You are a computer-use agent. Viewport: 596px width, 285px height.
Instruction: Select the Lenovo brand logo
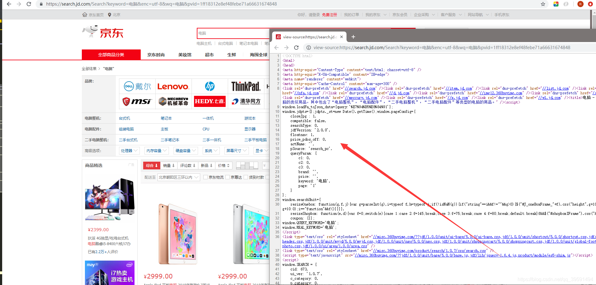pyautogui.click(x=173, y=86)
